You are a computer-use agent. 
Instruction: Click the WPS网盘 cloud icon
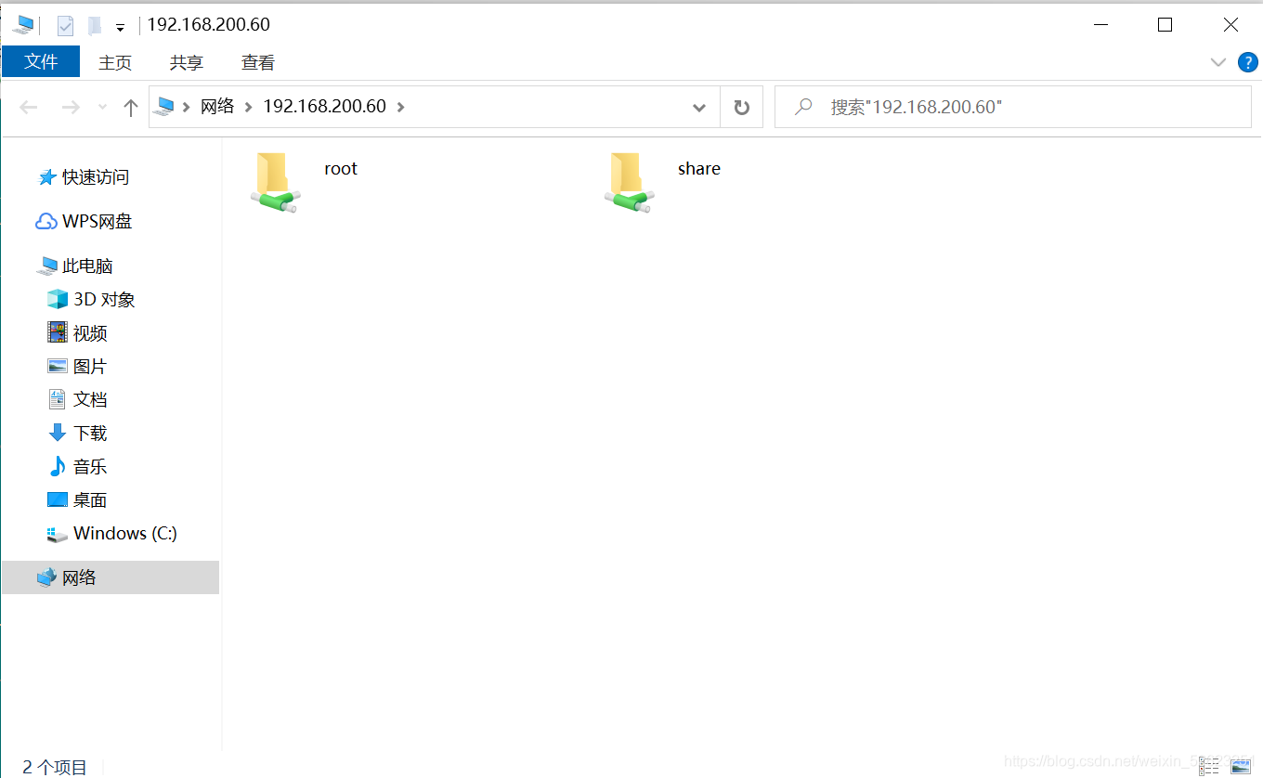46,222
